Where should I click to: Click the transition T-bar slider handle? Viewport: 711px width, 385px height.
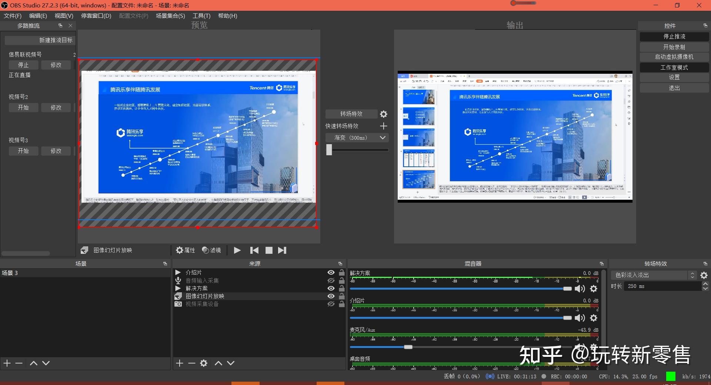coord(329,150)
